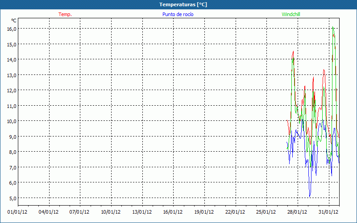Click the 15,0 y-axis value
This screenshot has height=223, width=357.
coord(12,44)
